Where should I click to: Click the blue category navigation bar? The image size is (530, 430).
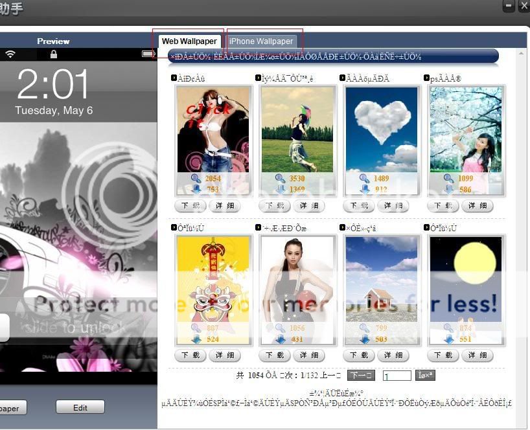click(333, 56)
